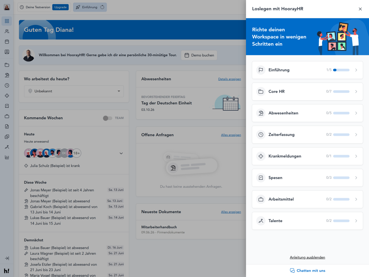Click the Core HR 0/7 progress bar
This screenshot has height=277, width=369.
point(341,91)
